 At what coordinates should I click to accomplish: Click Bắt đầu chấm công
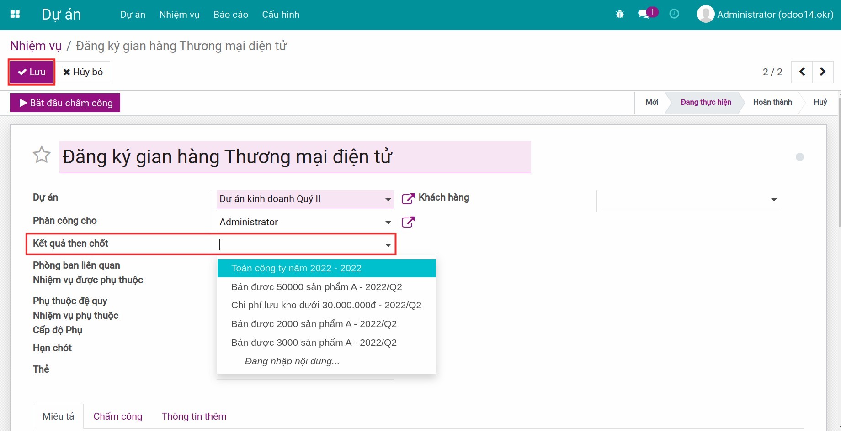point(64,103)
